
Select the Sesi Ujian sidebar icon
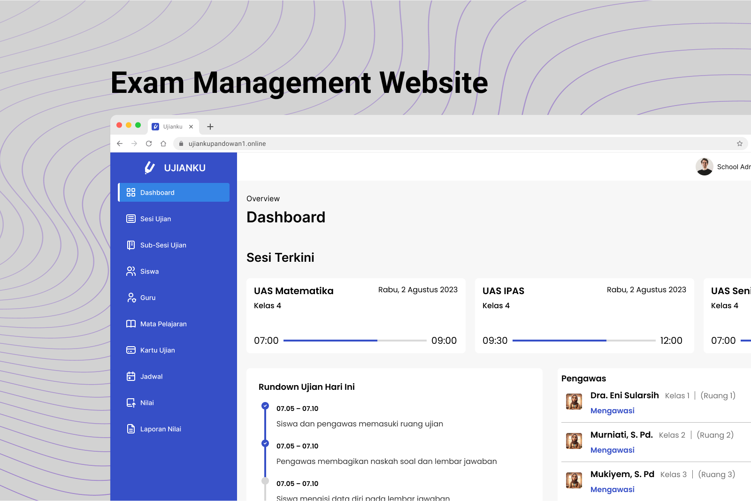point(130,219)
